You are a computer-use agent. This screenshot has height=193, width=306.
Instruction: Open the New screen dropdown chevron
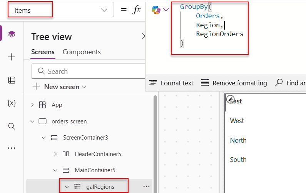[84, 87]
